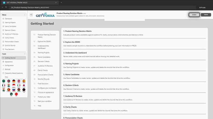Jump to step 08 Clarity Checks

pyautogui.click(x=45, y=70)
